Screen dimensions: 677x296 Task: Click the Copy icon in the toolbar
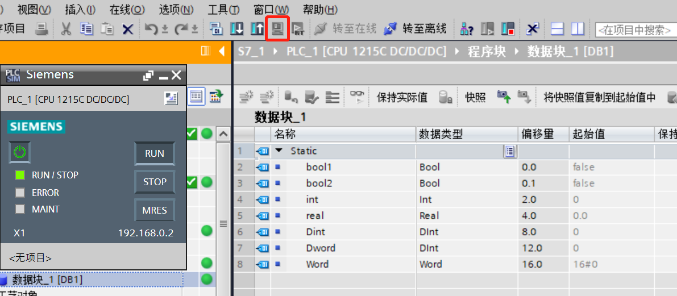click(87, 29)
